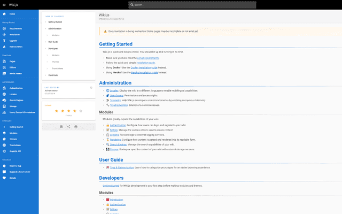The height and width of the screenshot is (214, 342).
Task: Rate page with second star
Action: coord(63,111)
